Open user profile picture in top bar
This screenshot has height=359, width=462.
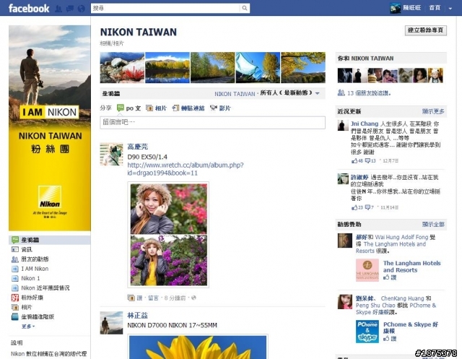(395, 8)
